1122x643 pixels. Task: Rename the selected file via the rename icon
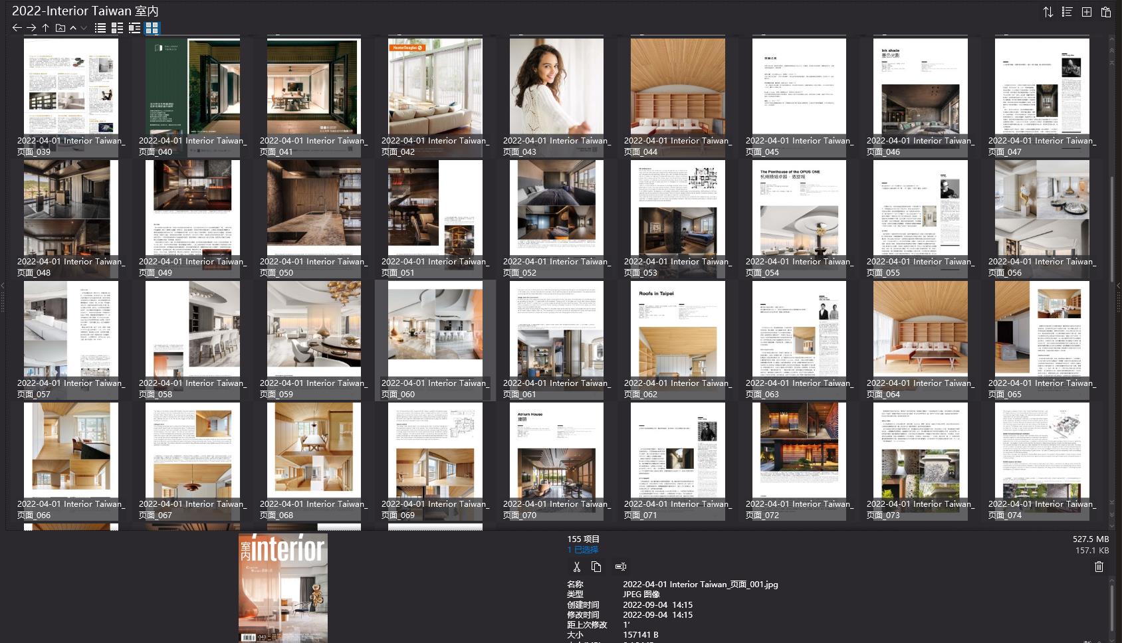click(x=621, y=566)
